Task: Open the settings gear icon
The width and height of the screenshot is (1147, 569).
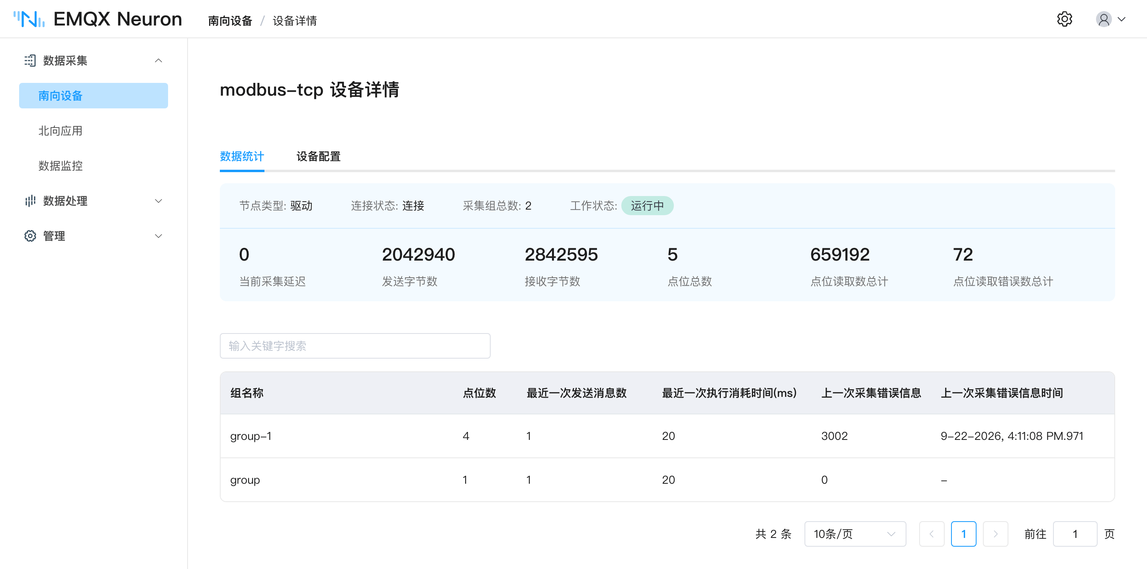Action: point(1064,19)
